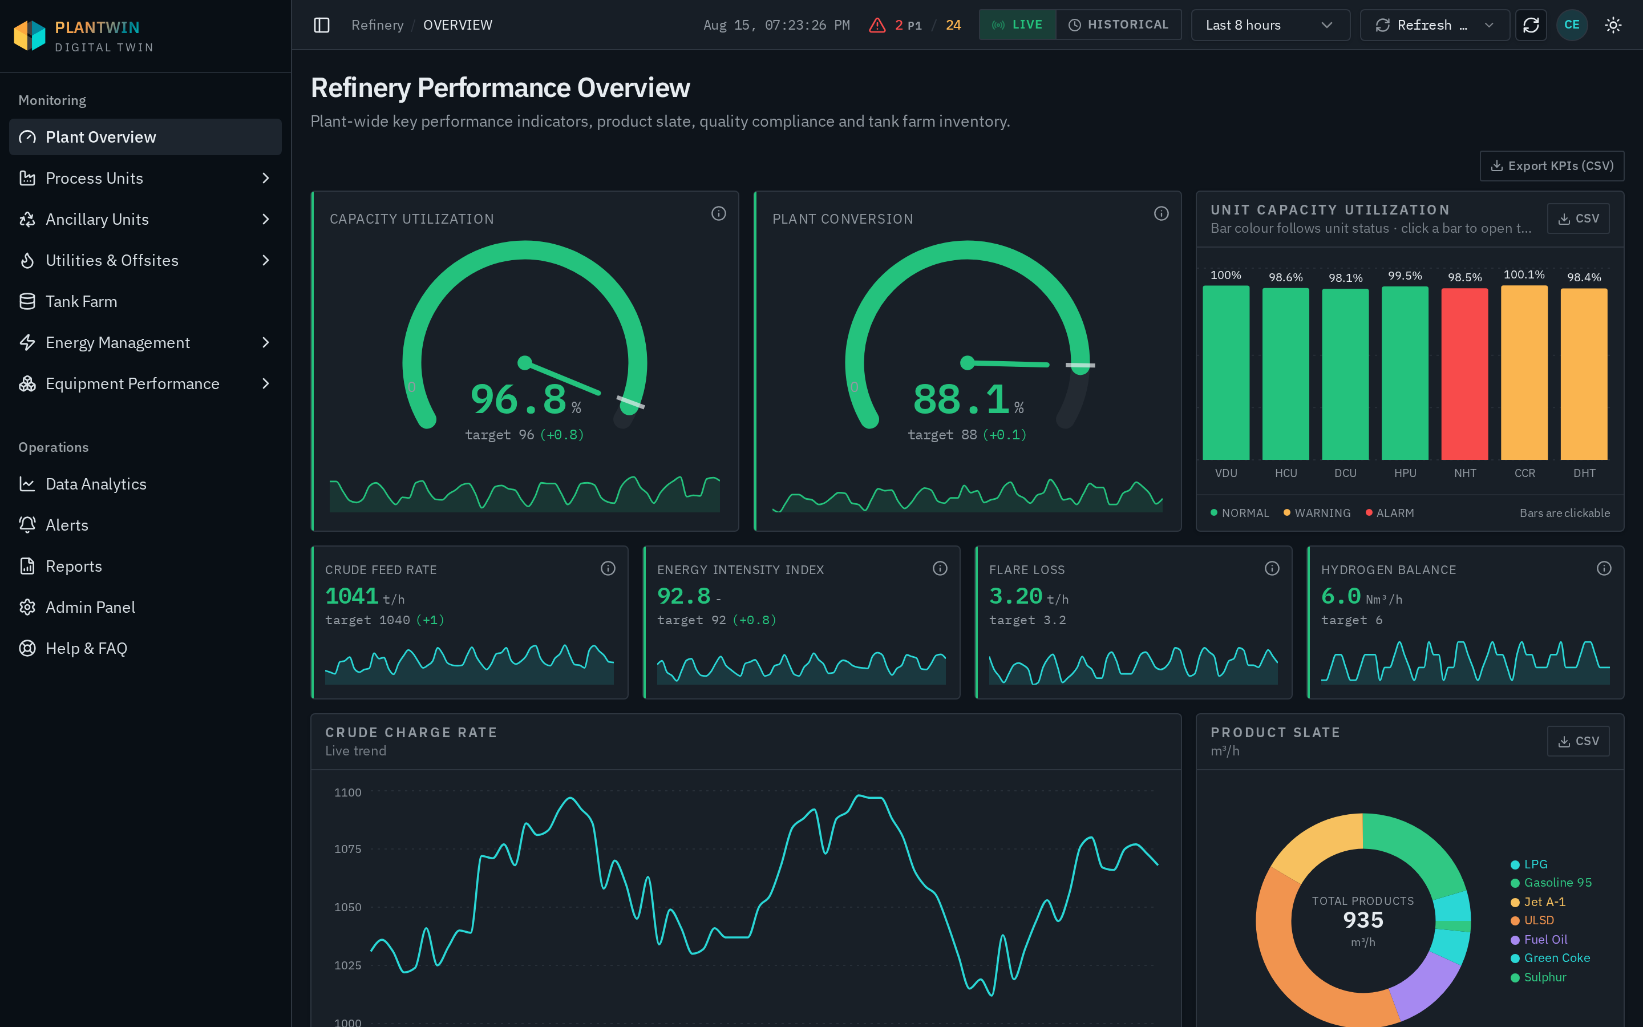Click the HPU capacity bar

coord(1405,374)
